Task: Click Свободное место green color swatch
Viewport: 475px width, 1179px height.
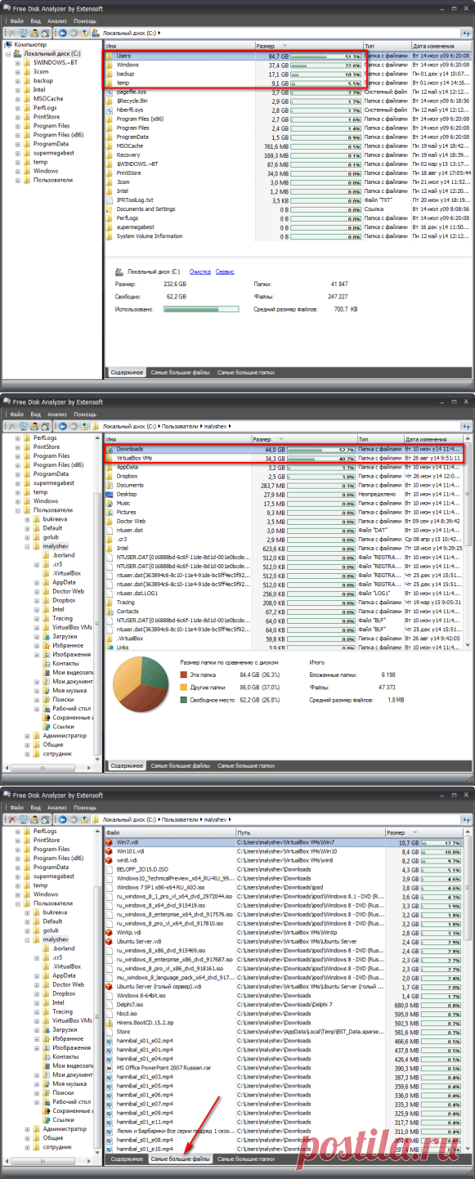Action: coord(184,700)
